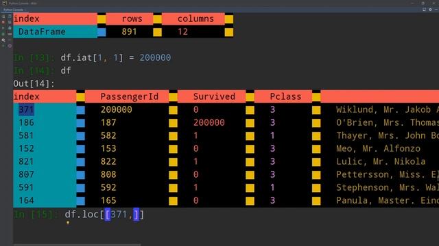Open console settings gear in left toolbar
The height and width of the screenshot is (246, 439).
(3, 40)
